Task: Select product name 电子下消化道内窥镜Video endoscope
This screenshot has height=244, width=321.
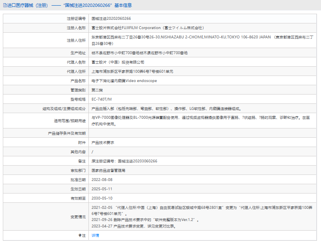Action: coord(124,81)
